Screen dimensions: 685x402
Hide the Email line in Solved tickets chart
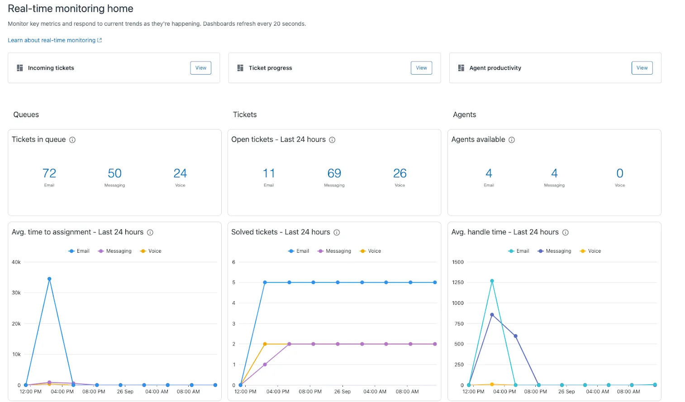pyautogui.click(x=299, y=251)
